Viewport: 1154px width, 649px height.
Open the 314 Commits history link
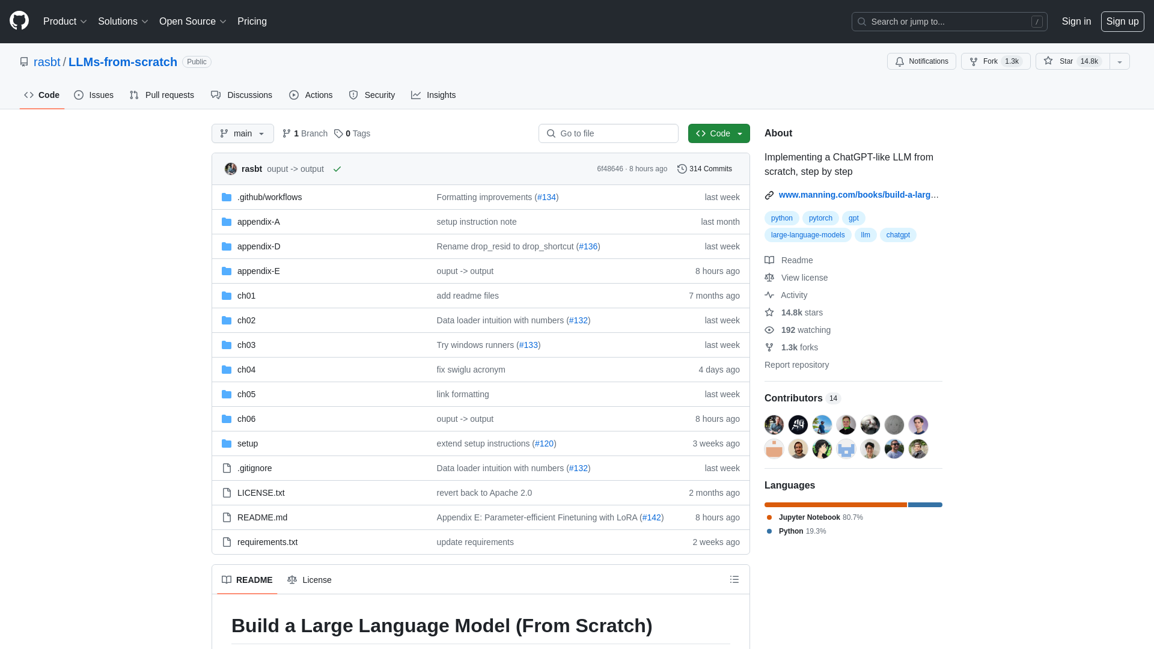tap(704, 169)
